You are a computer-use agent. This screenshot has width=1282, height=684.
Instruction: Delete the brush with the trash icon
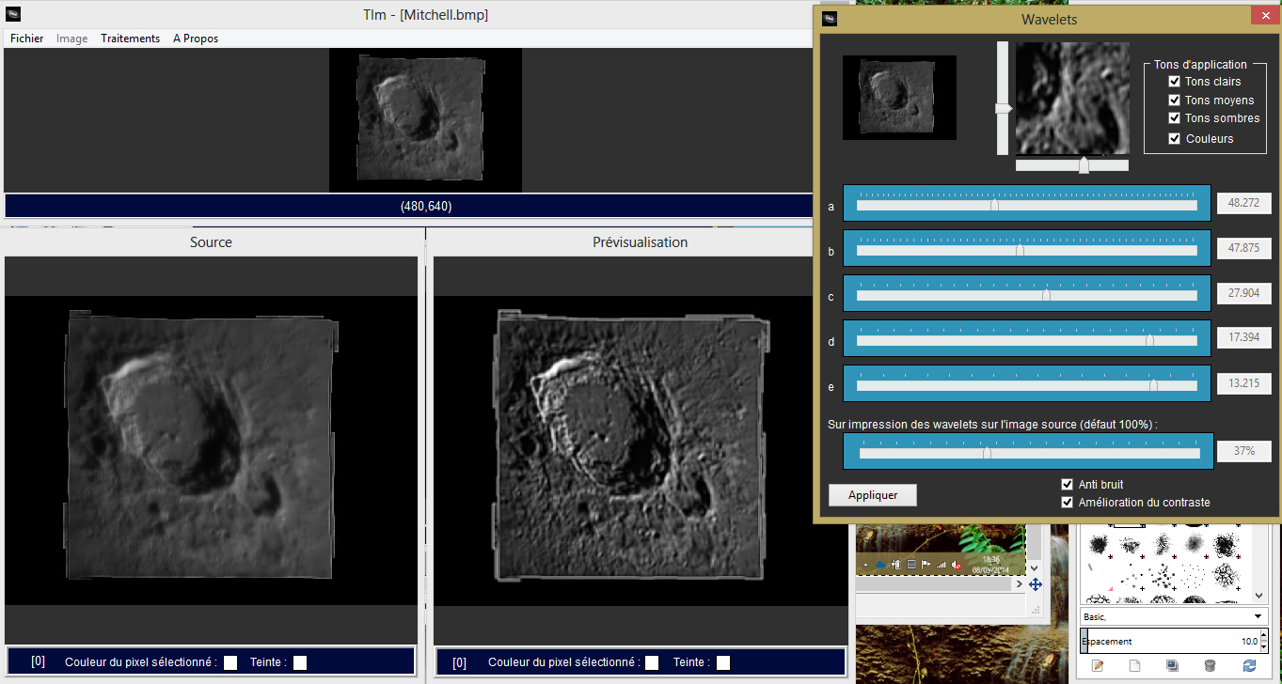coord(1210,666)
